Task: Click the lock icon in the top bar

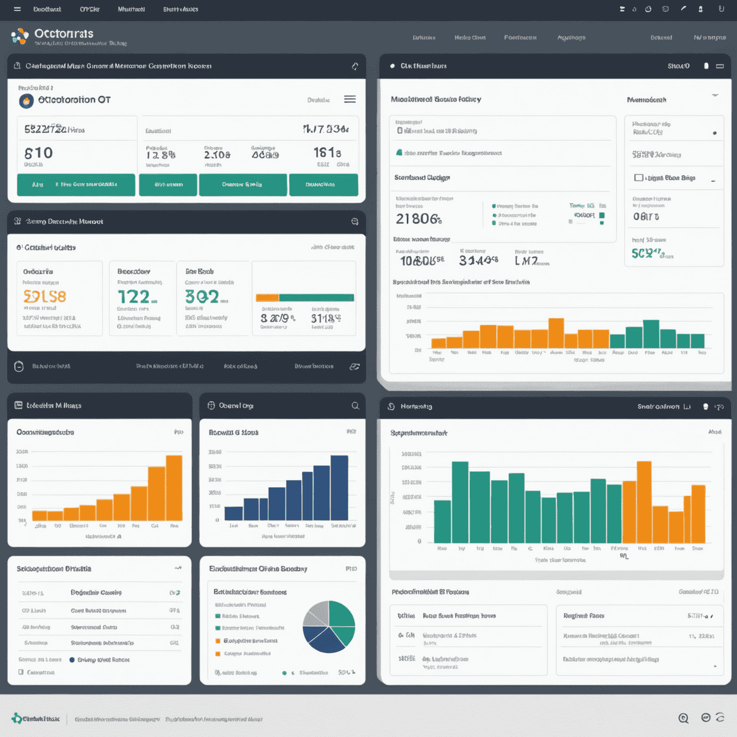Action: click(x=701, y=9)
